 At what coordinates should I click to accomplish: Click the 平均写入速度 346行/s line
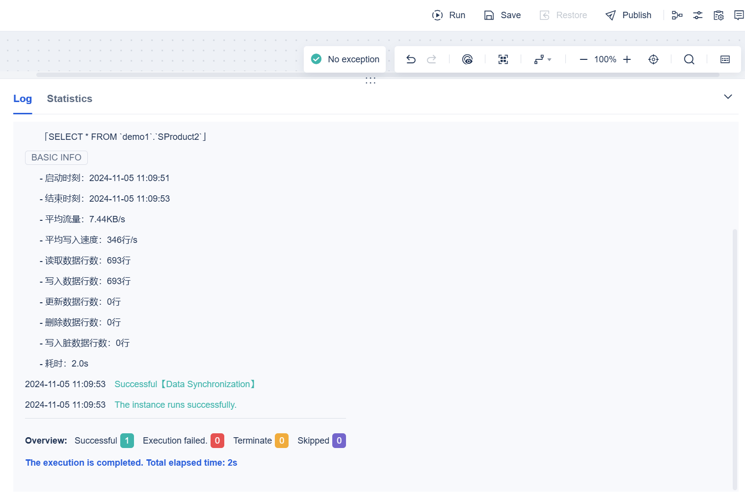pyautogui.click(x=88, y=240)
